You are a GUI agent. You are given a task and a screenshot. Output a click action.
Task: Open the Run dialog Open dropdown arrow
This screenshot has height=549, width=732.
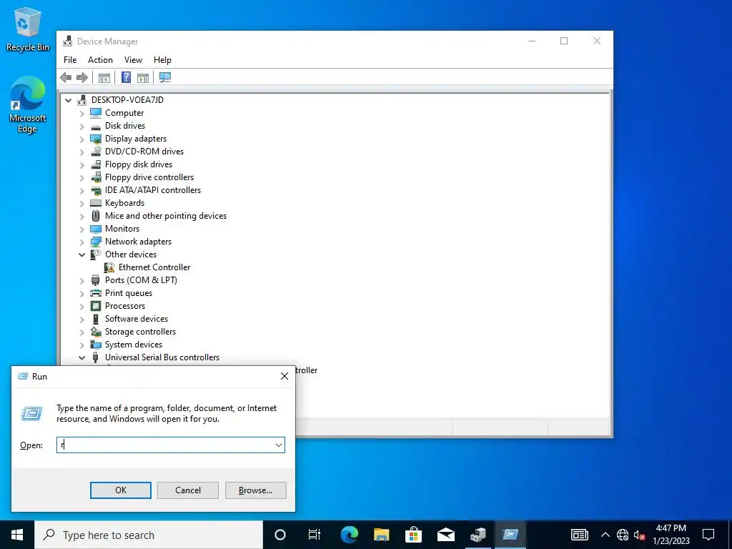[279, 445]
